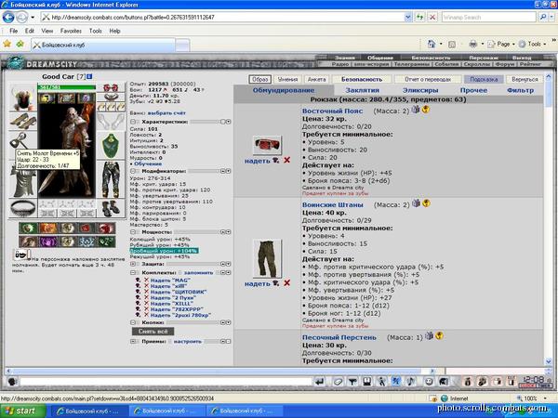Click the smiley icon in the chat bar

[429, 382]
